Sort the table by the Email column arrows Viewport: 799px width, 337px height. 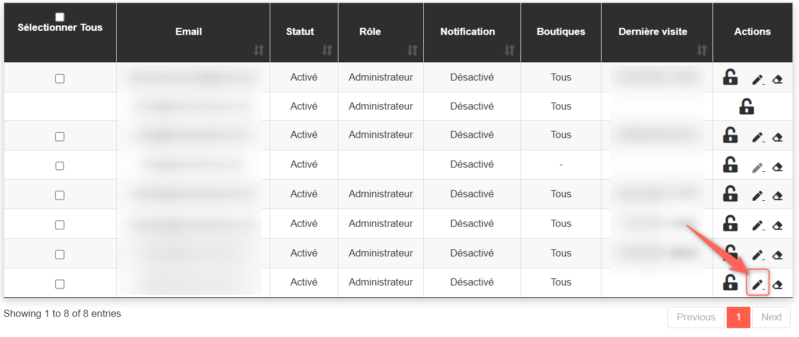pyautogui.click(x=258, y=50)
